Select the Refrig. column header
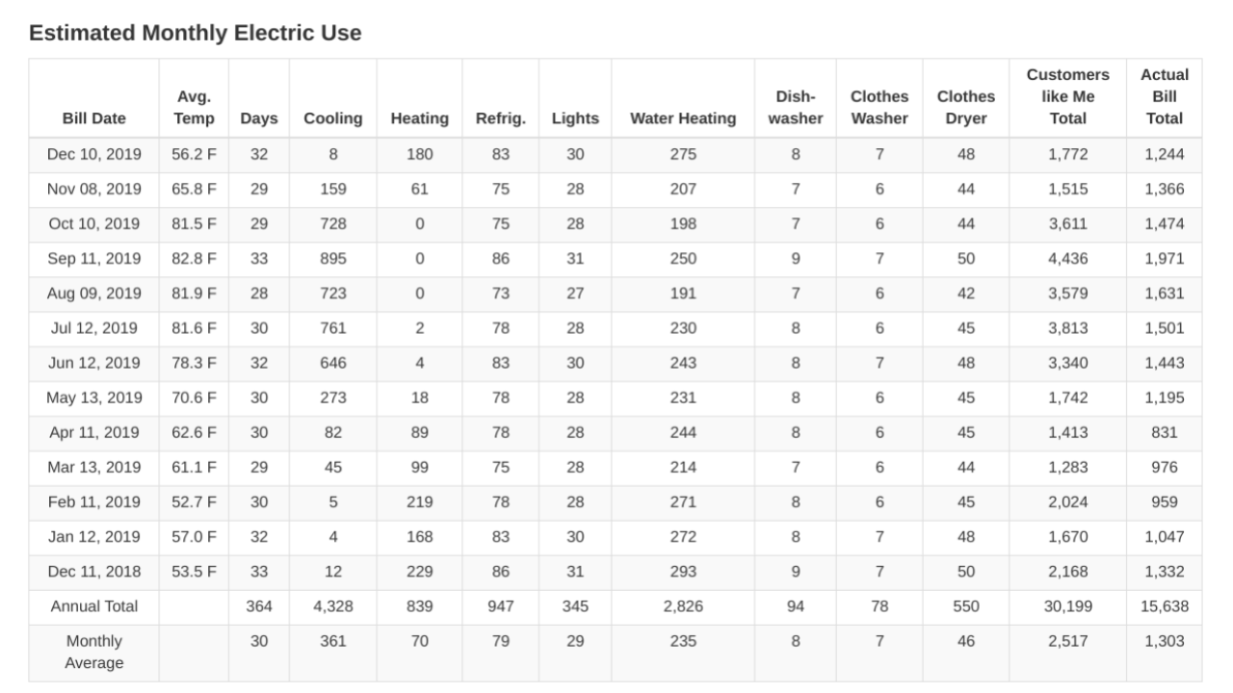This screenshot has height=693, width=1233. 500,118
